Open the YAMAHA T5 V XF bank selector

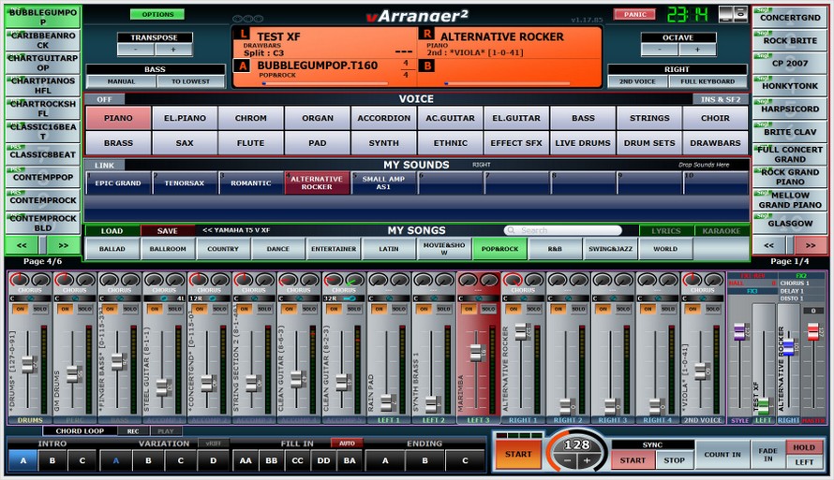click(x=235, y=230)
